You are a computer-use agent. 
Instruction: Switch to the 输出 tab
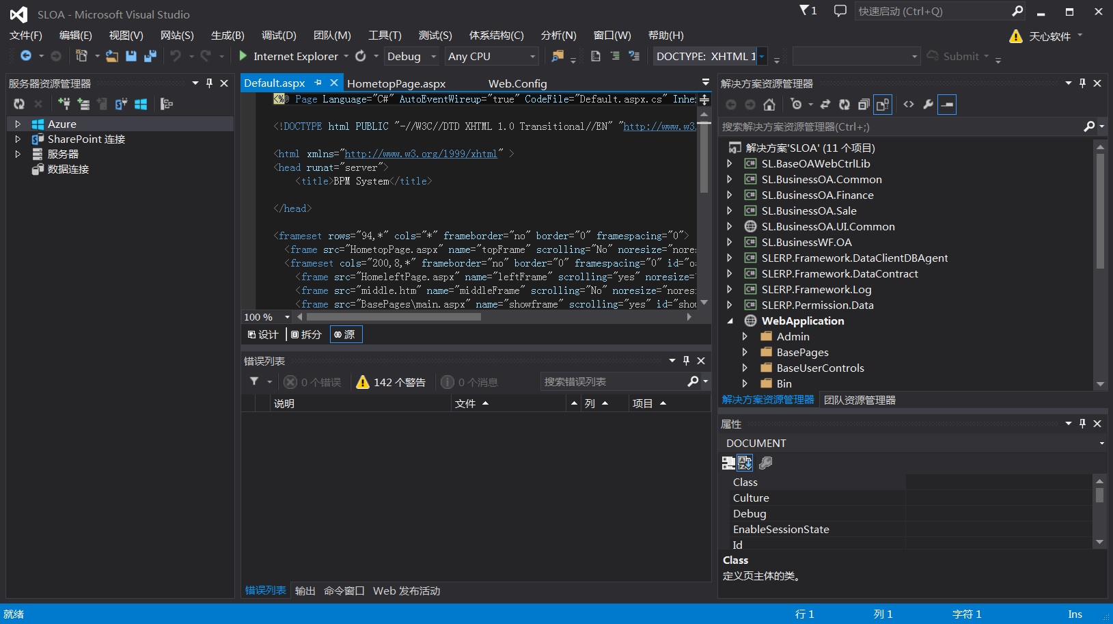click(x=305, y=591)
